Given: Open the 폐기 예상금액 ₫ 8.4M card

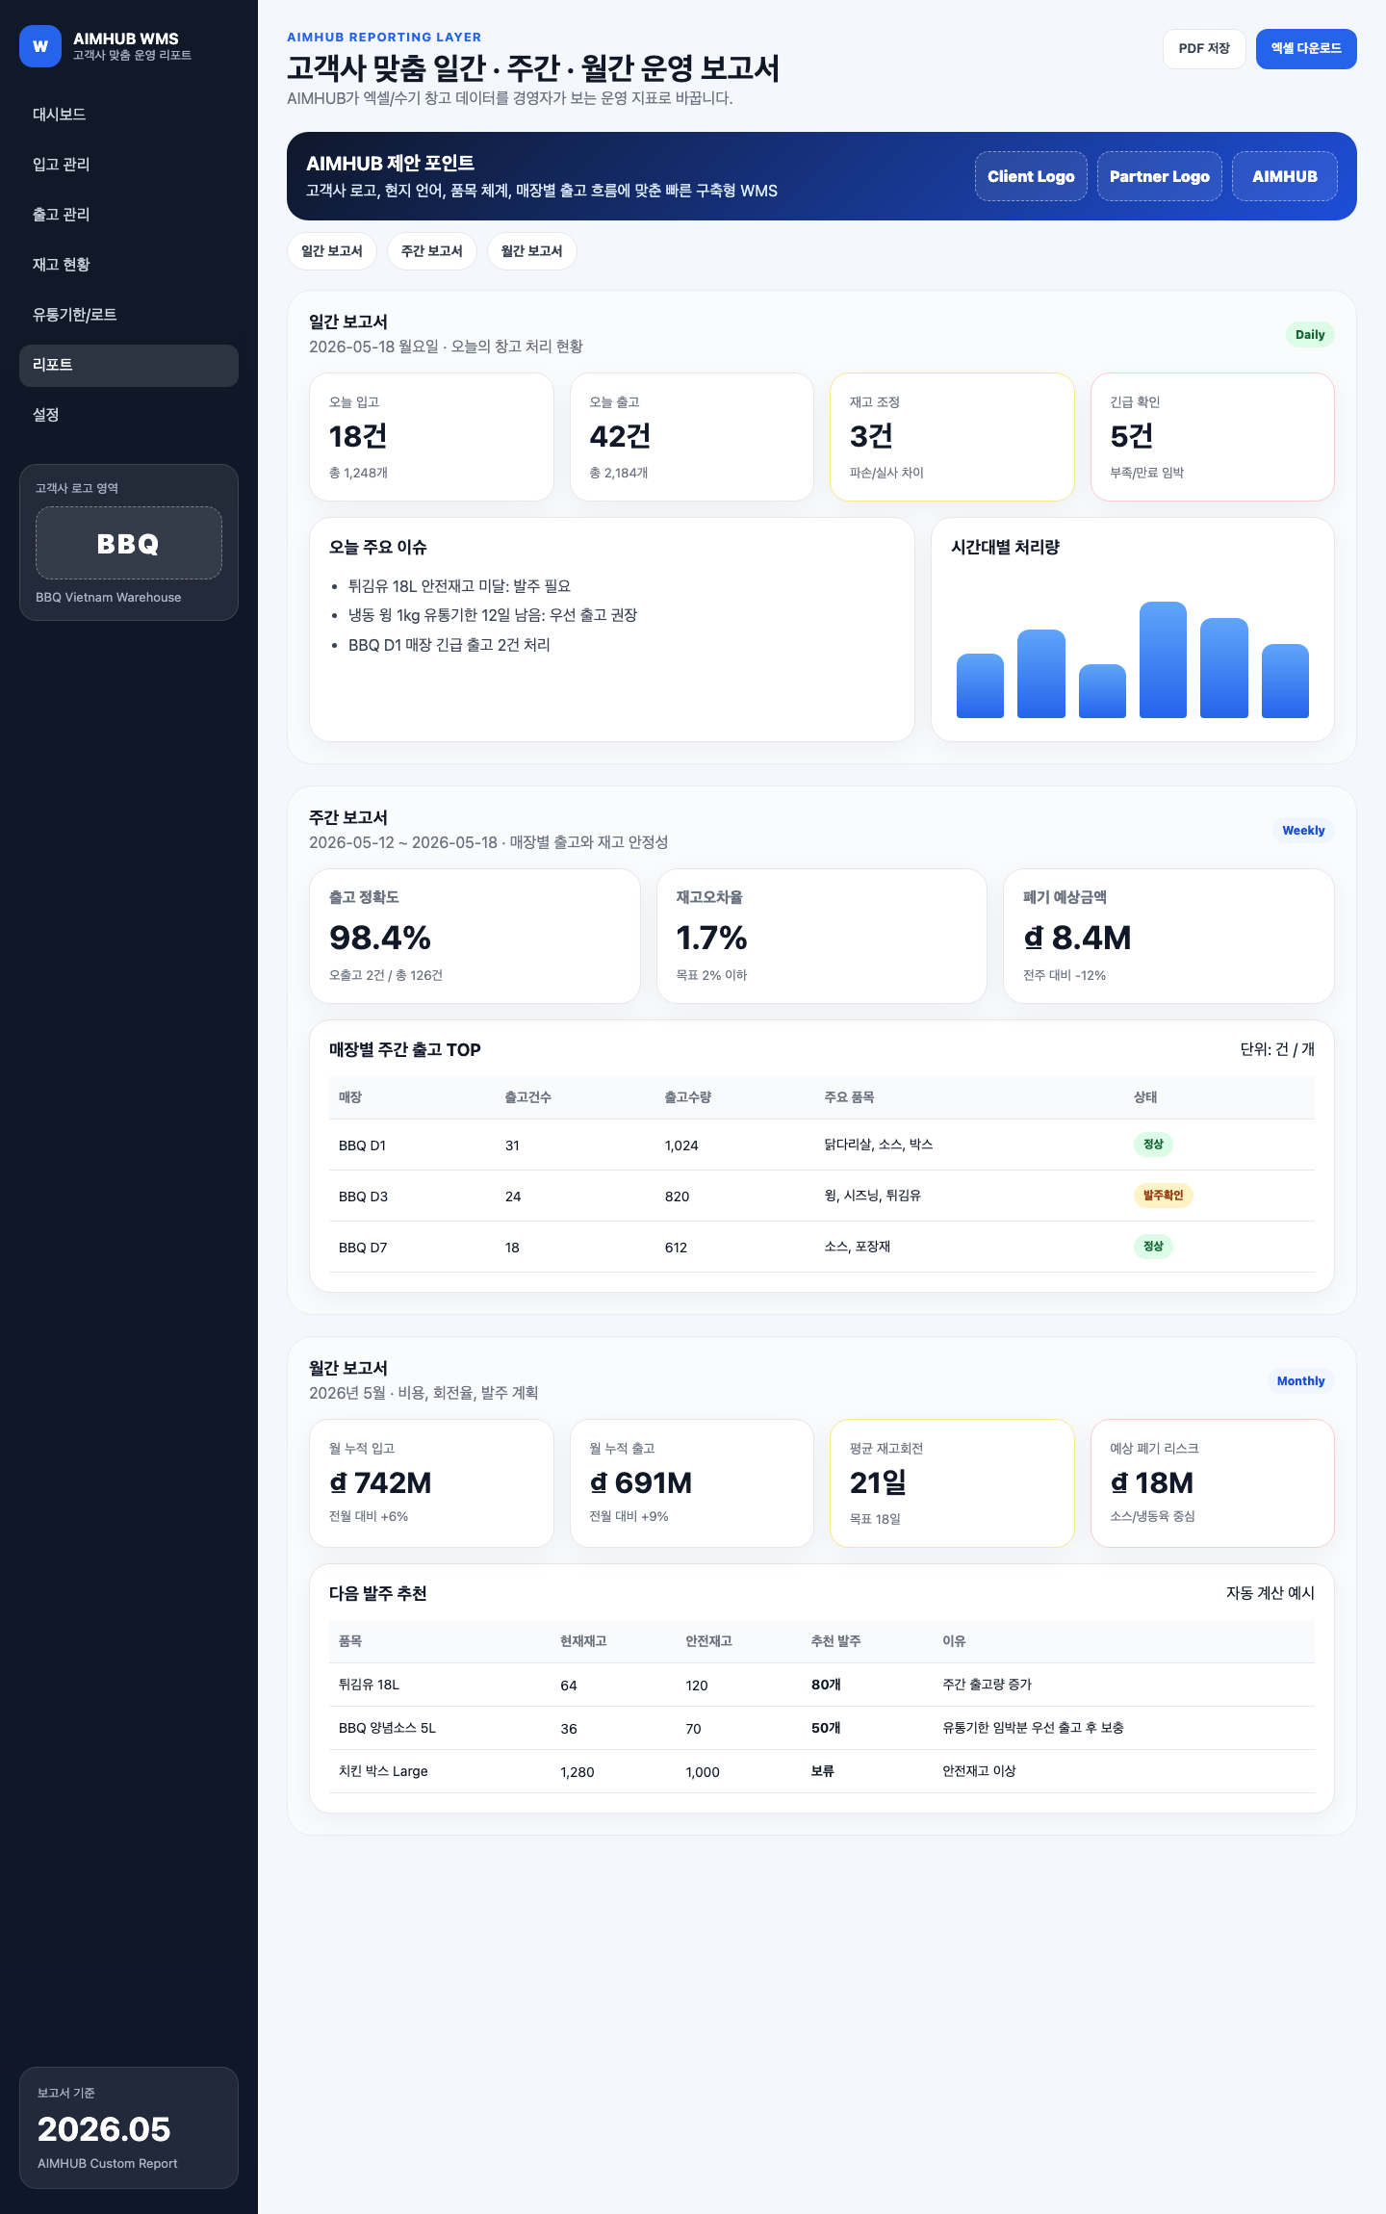Looking at the screenshot, I should coord(1168,937).
